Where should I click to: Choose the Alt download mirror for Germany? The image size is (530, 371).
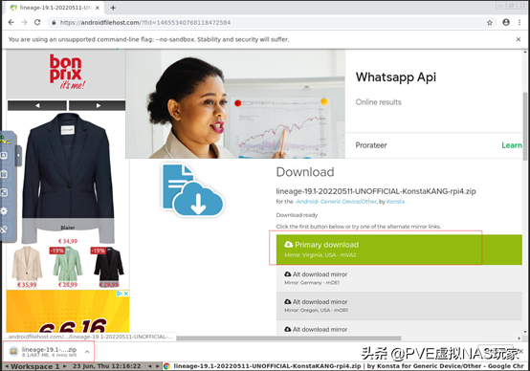(399, 278)
